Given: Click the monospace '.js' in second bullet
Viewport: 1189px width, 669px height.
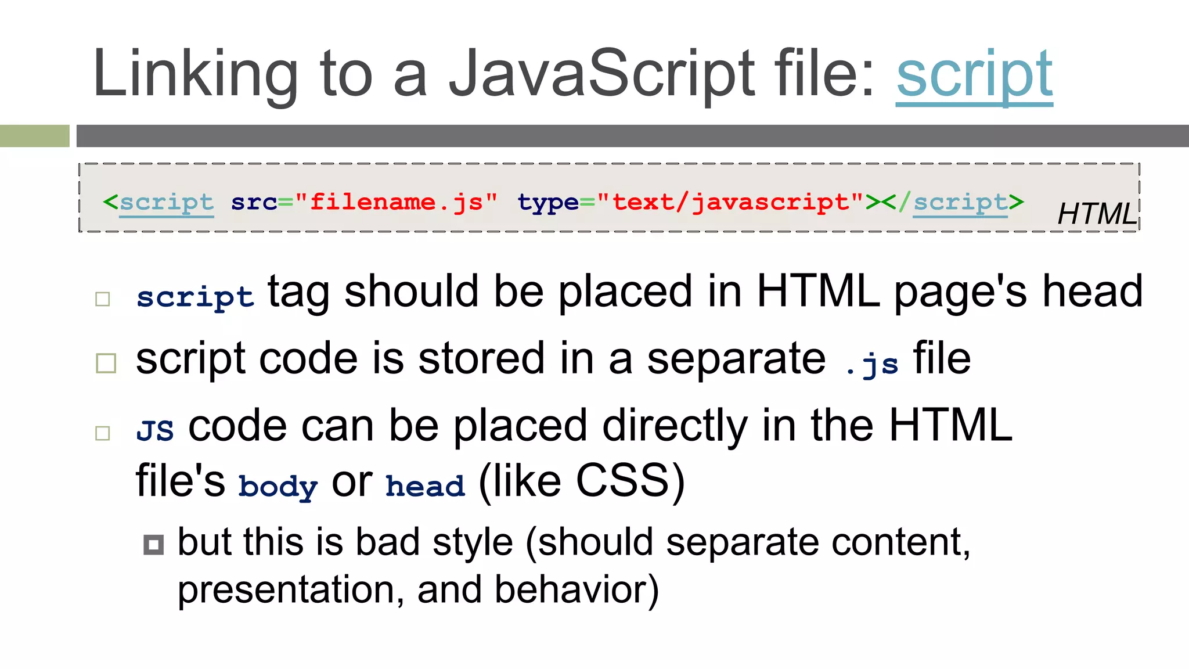Looking at the screenshot, I should tap(871, 365).
